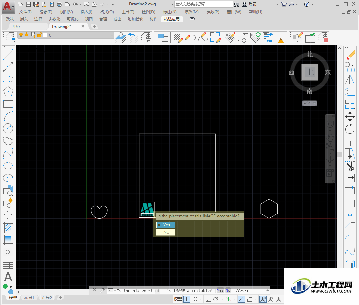Switch to the 布局1 layout tab
Image resolution: width=359 pixels, height=305 pixels.
[29, 298]
